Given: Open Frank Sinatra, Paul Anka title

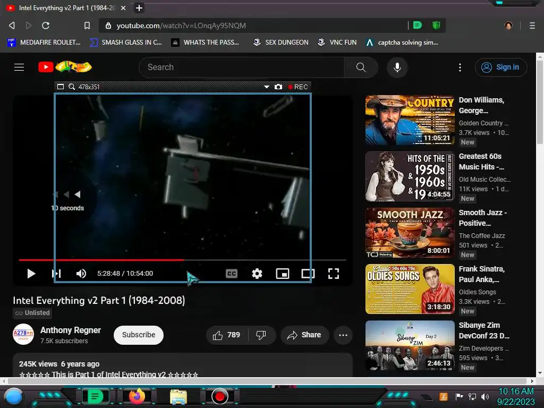Looking at the screenshot, I should click(x=481, y=274).
